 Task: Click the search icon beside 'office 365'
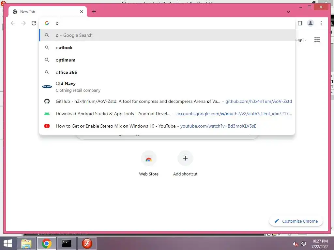[47, 72]
